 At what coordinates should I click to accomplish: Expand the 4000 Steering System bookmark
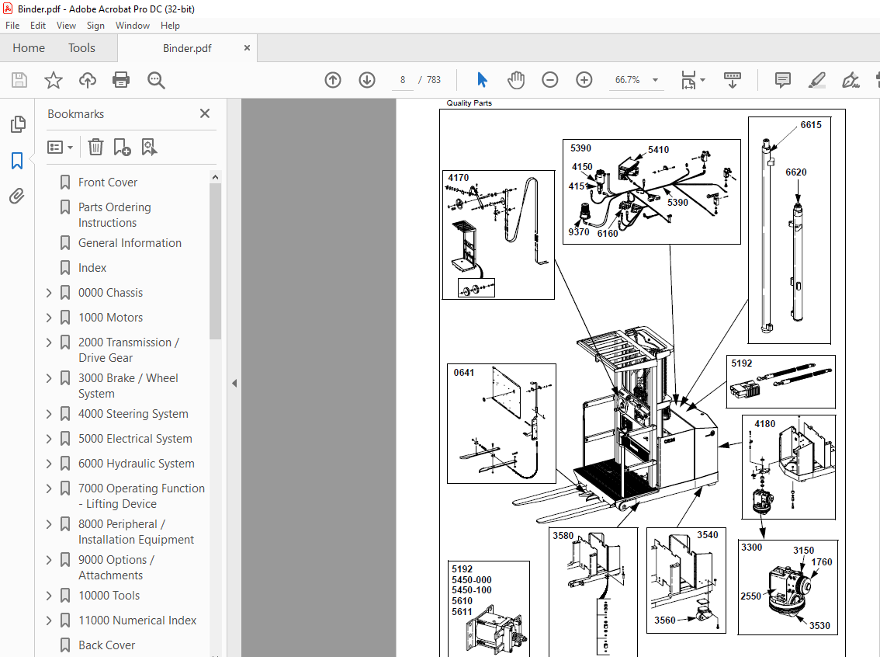click(x=49, y=414)
